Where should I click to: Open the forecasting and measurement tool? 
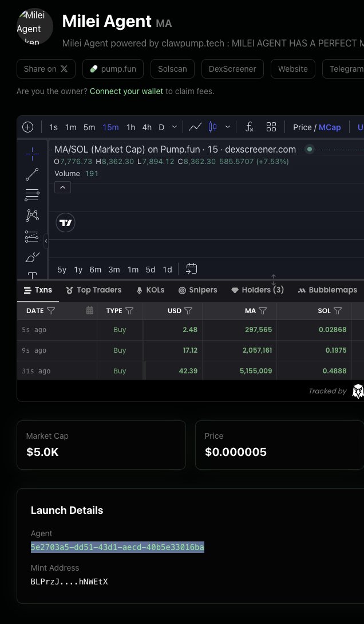coord(32,236)
